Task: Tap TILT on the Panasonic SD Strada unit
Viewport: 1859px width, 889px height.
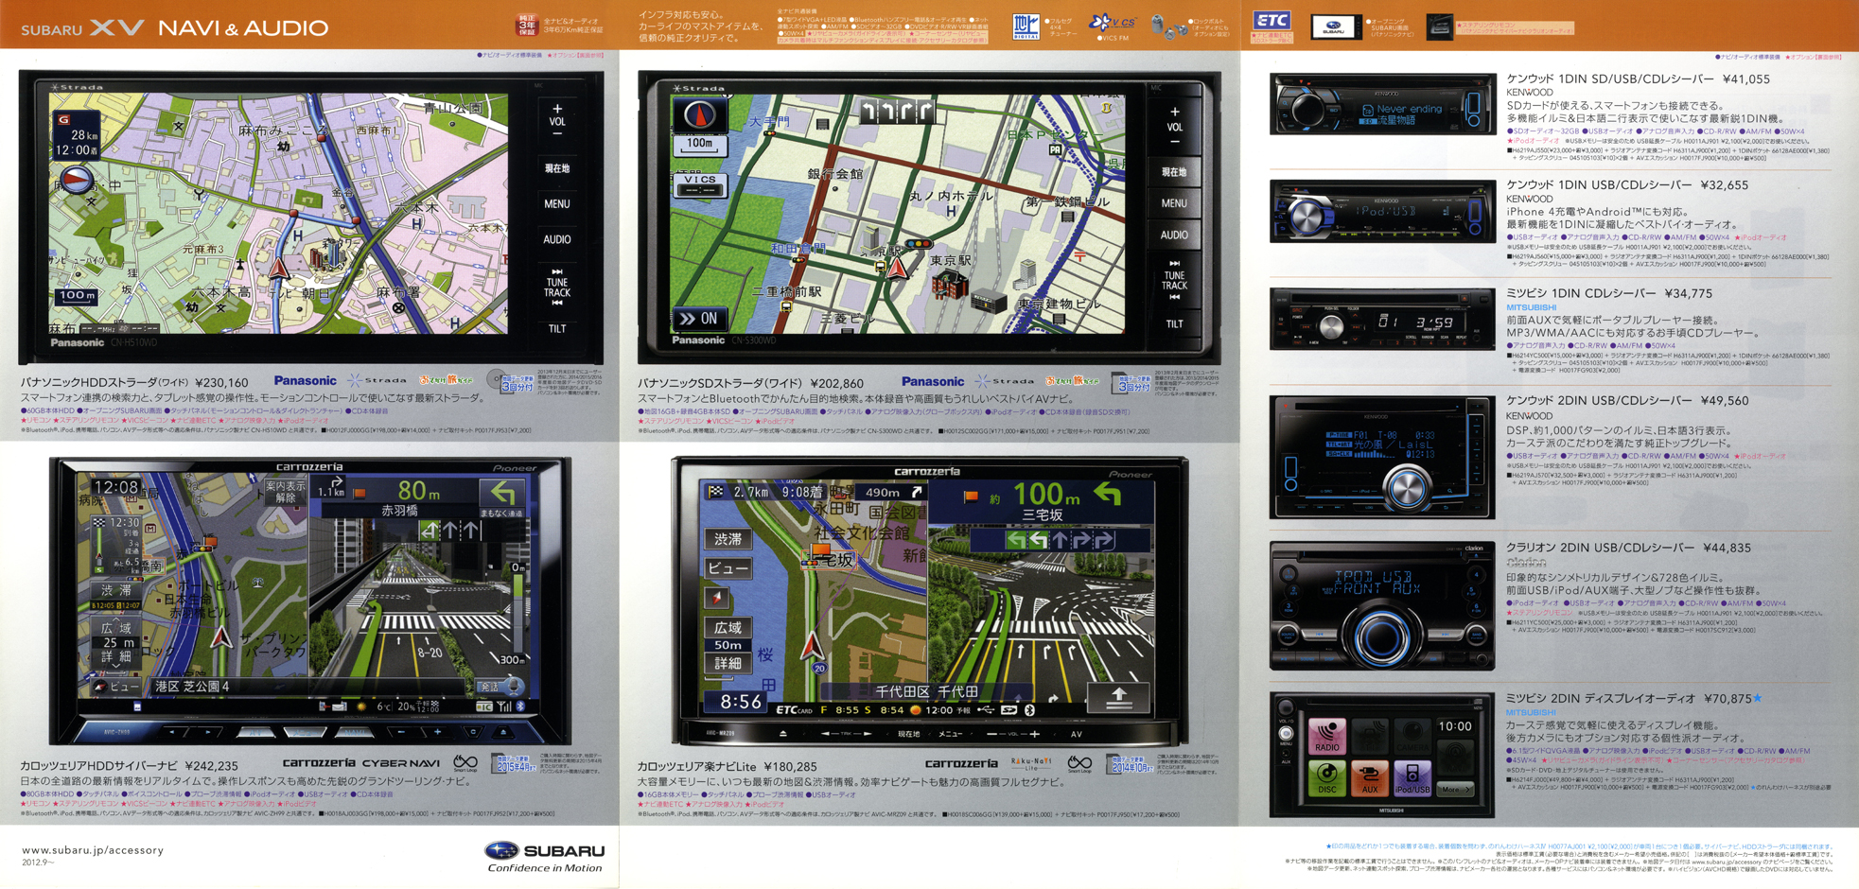Action: pyautogui.click(x=1174, y=323)
